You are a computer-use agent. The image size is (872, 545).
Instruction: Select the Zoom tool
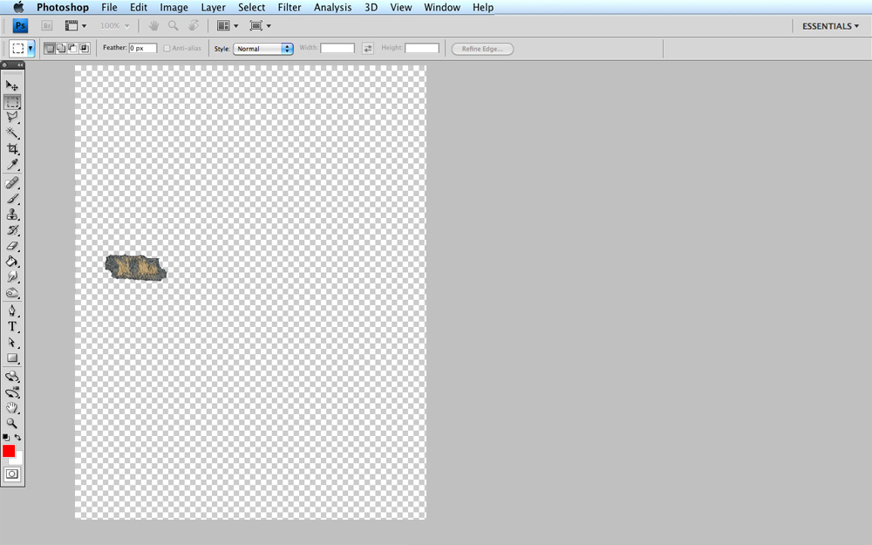12,424
